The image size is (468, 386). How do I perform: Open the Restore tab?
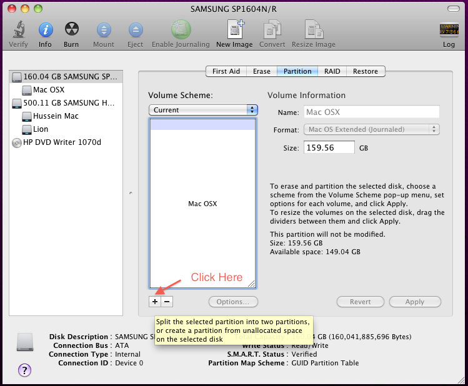[x=366, y=71]
